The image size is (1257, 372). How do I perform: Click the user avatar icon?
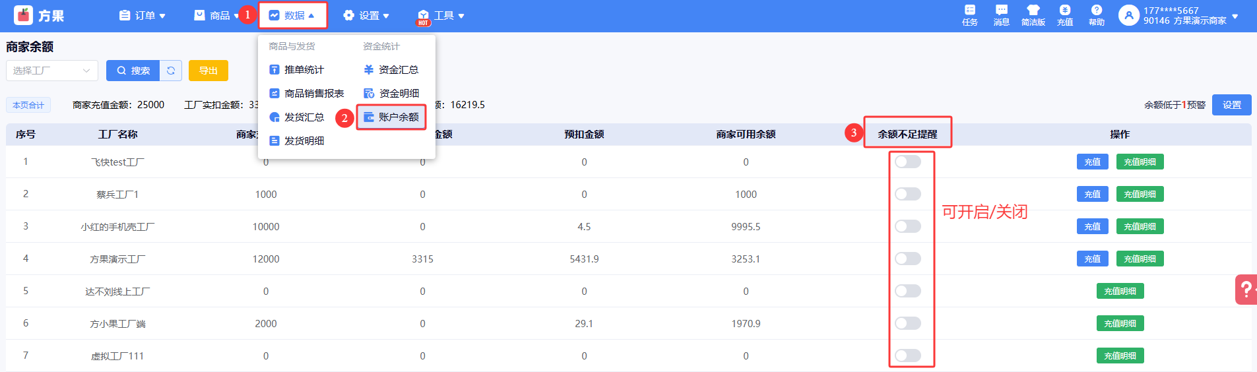click(x=1128, y=15)
